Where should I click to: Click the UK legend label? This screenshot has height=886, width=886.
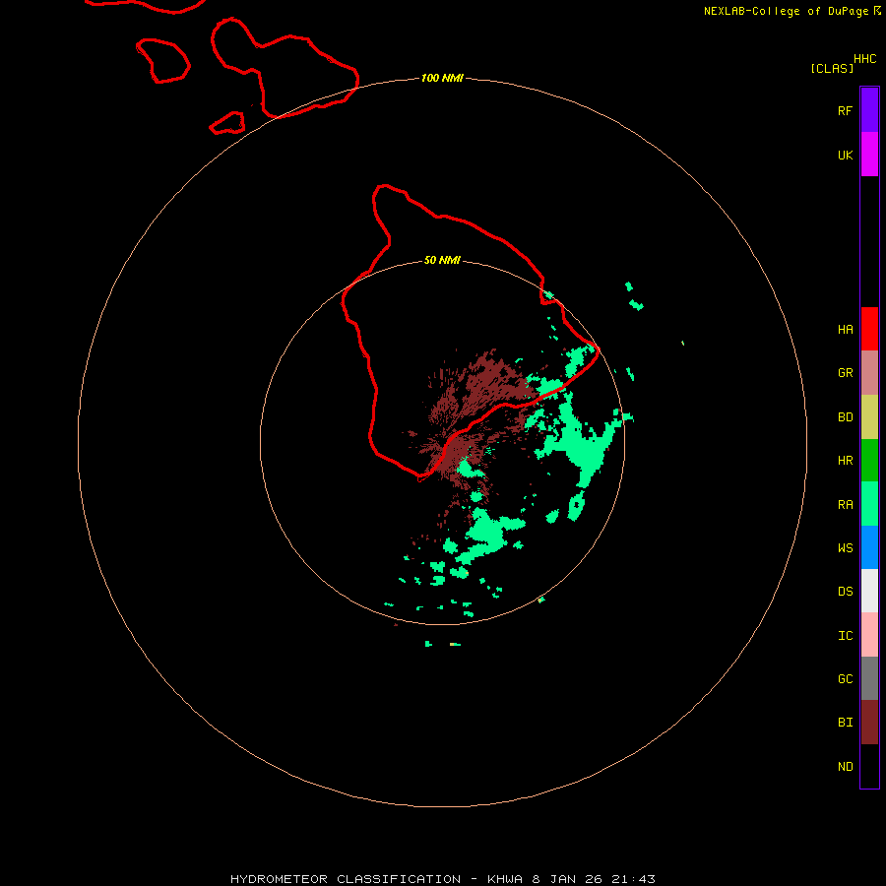point(845,156)
